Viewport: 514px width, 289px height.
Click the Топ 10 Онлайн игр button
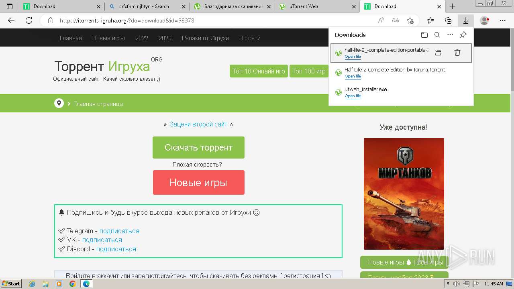pyautogui.click(x=259, y=71)
